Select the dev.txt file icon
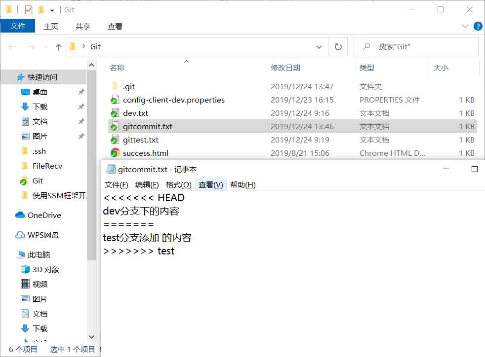This screenshot has width=485, height=357. tap(115, 113)
